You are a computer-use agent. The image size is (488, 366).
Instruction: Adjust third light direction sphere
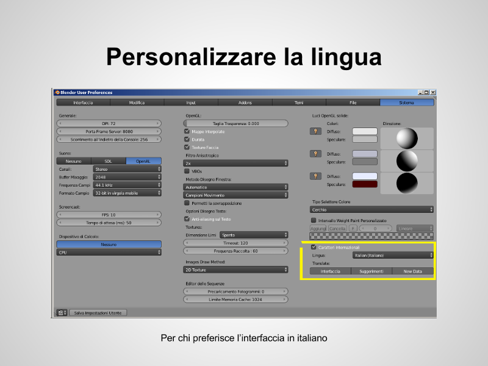coord(407,184)
